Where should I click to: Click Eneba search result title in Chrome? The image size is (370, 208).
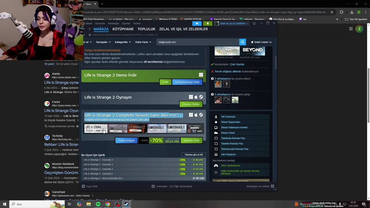click(61, 111)
